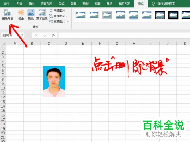Select row 10 header
This screenshot has width=190, height=142.
click(3, 88)
